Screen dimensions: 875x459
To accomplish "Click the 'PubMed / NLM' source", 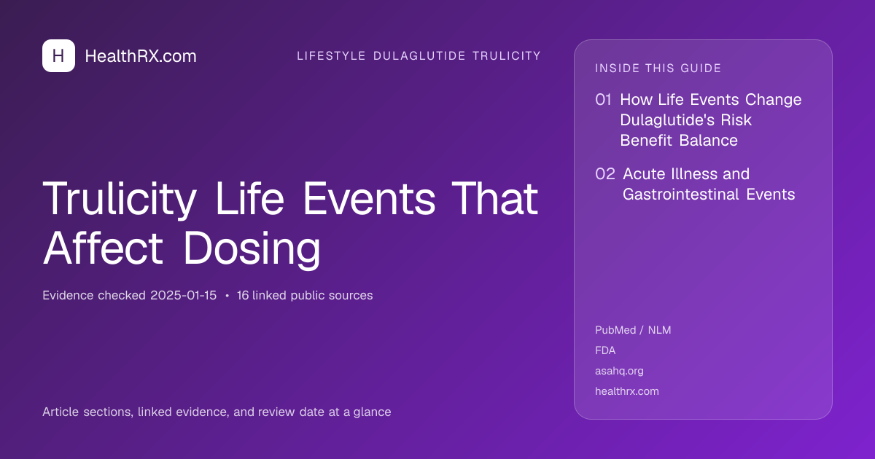I will [633, 330].
